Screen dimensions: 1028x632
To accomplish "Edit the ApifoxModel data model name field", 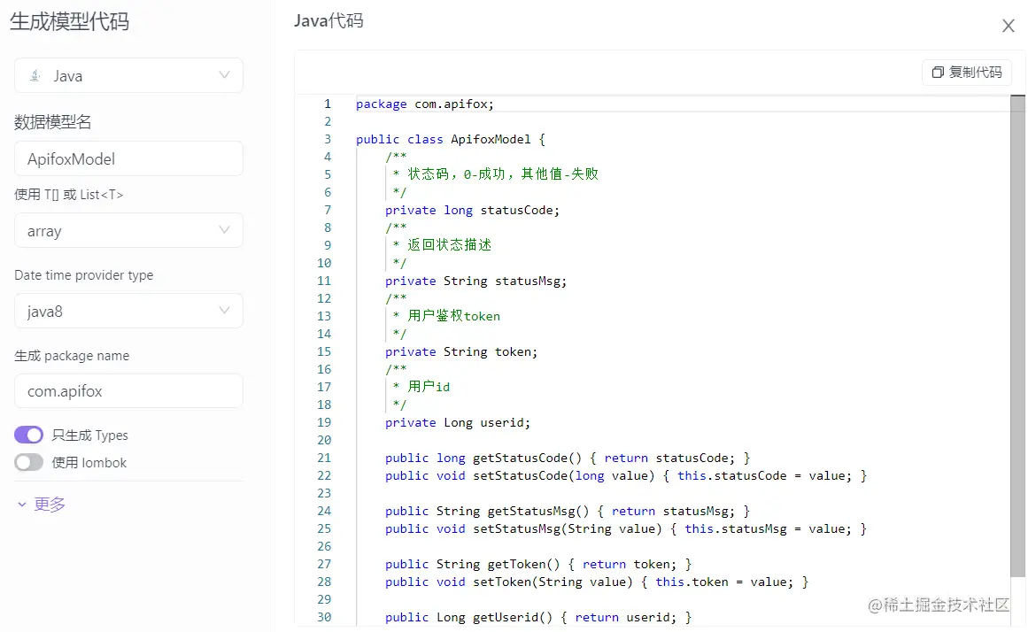I will pos(128,158).
